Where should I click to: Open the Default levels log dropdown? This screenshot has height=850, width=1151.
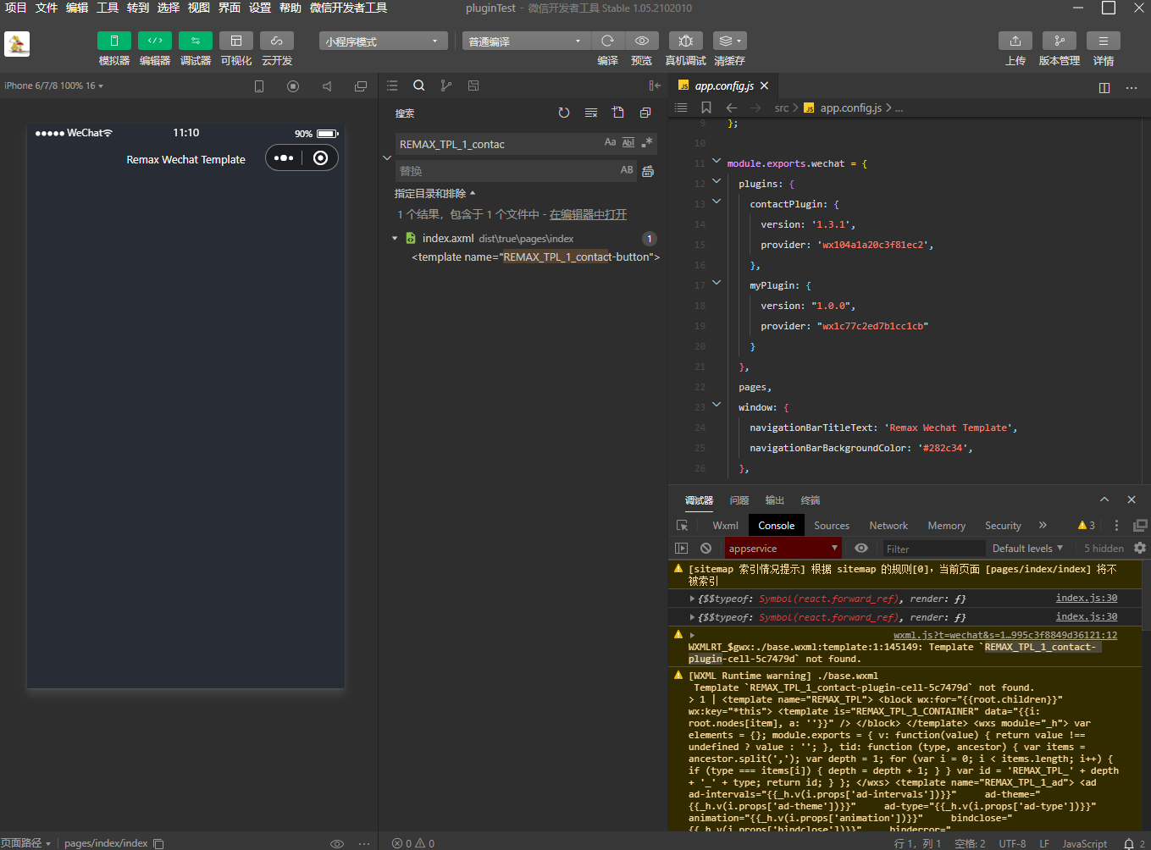(1026, 549)
